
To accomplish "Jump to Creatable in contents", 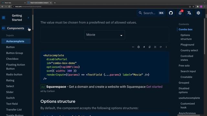I will coord(186,77).
